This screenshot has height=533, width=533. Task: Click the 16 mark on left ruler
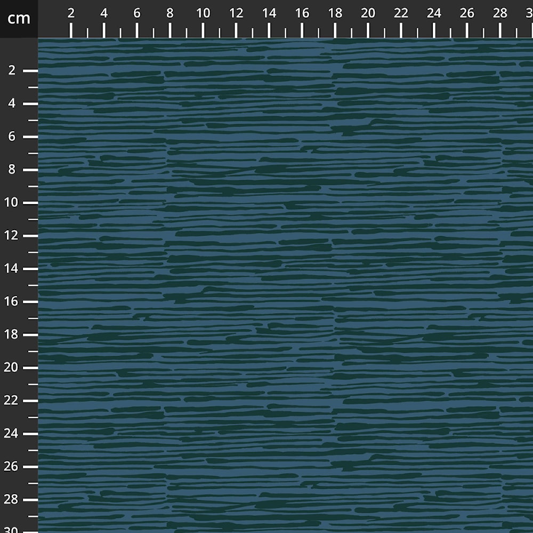click(12, 302)
